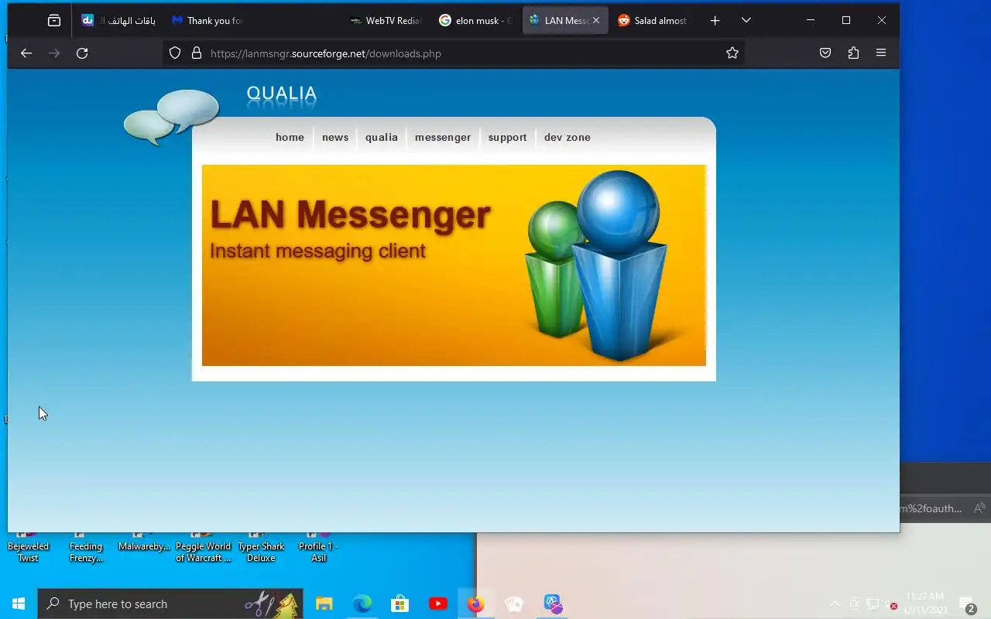Click the LAN Messenger banner image
Screen dimensions: 991x619
[x=454, y=265]
